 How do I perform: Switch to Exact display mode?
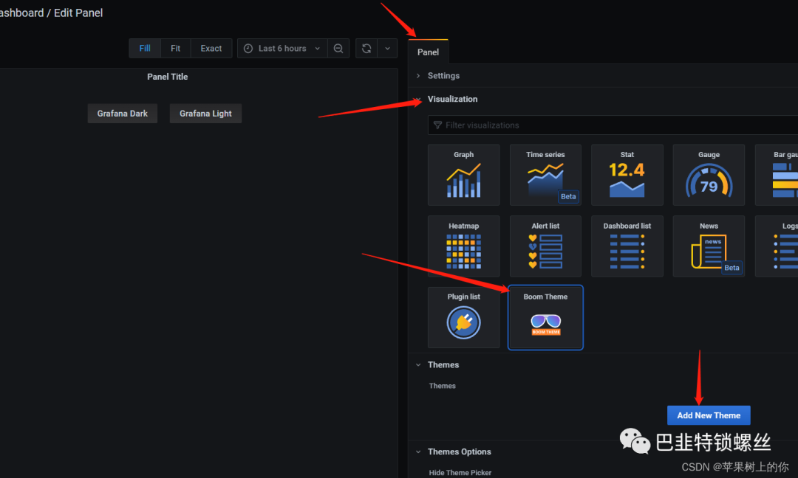point(211,48)
